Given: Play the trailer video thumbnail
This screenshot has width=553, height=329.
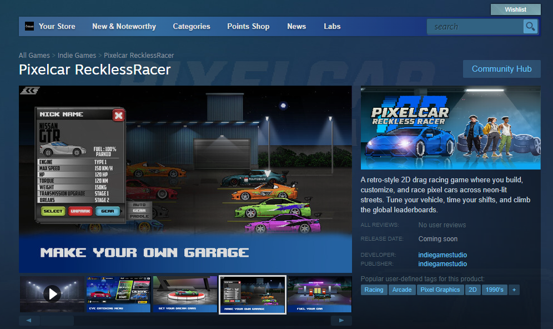Looking at the screenshot, I should (x=52, y=293).
